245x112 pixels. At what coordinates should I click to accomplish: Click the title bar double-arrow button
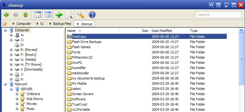(211, 5)
